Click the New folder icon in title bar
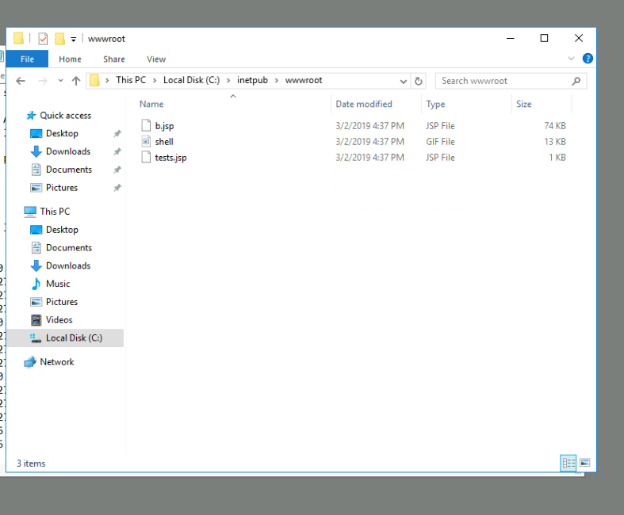The image size is (624, 515). (59, 39)
